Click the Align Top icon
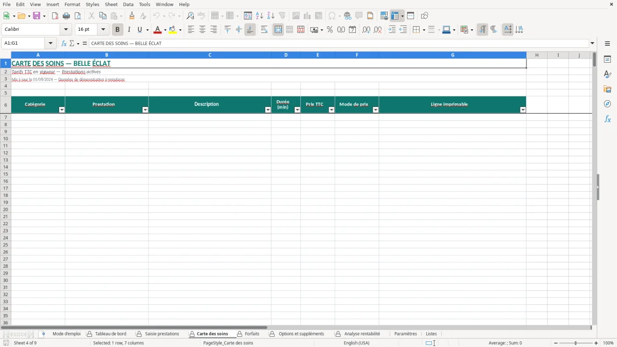This screenshot has height=347, width=617. pos(228,30)
